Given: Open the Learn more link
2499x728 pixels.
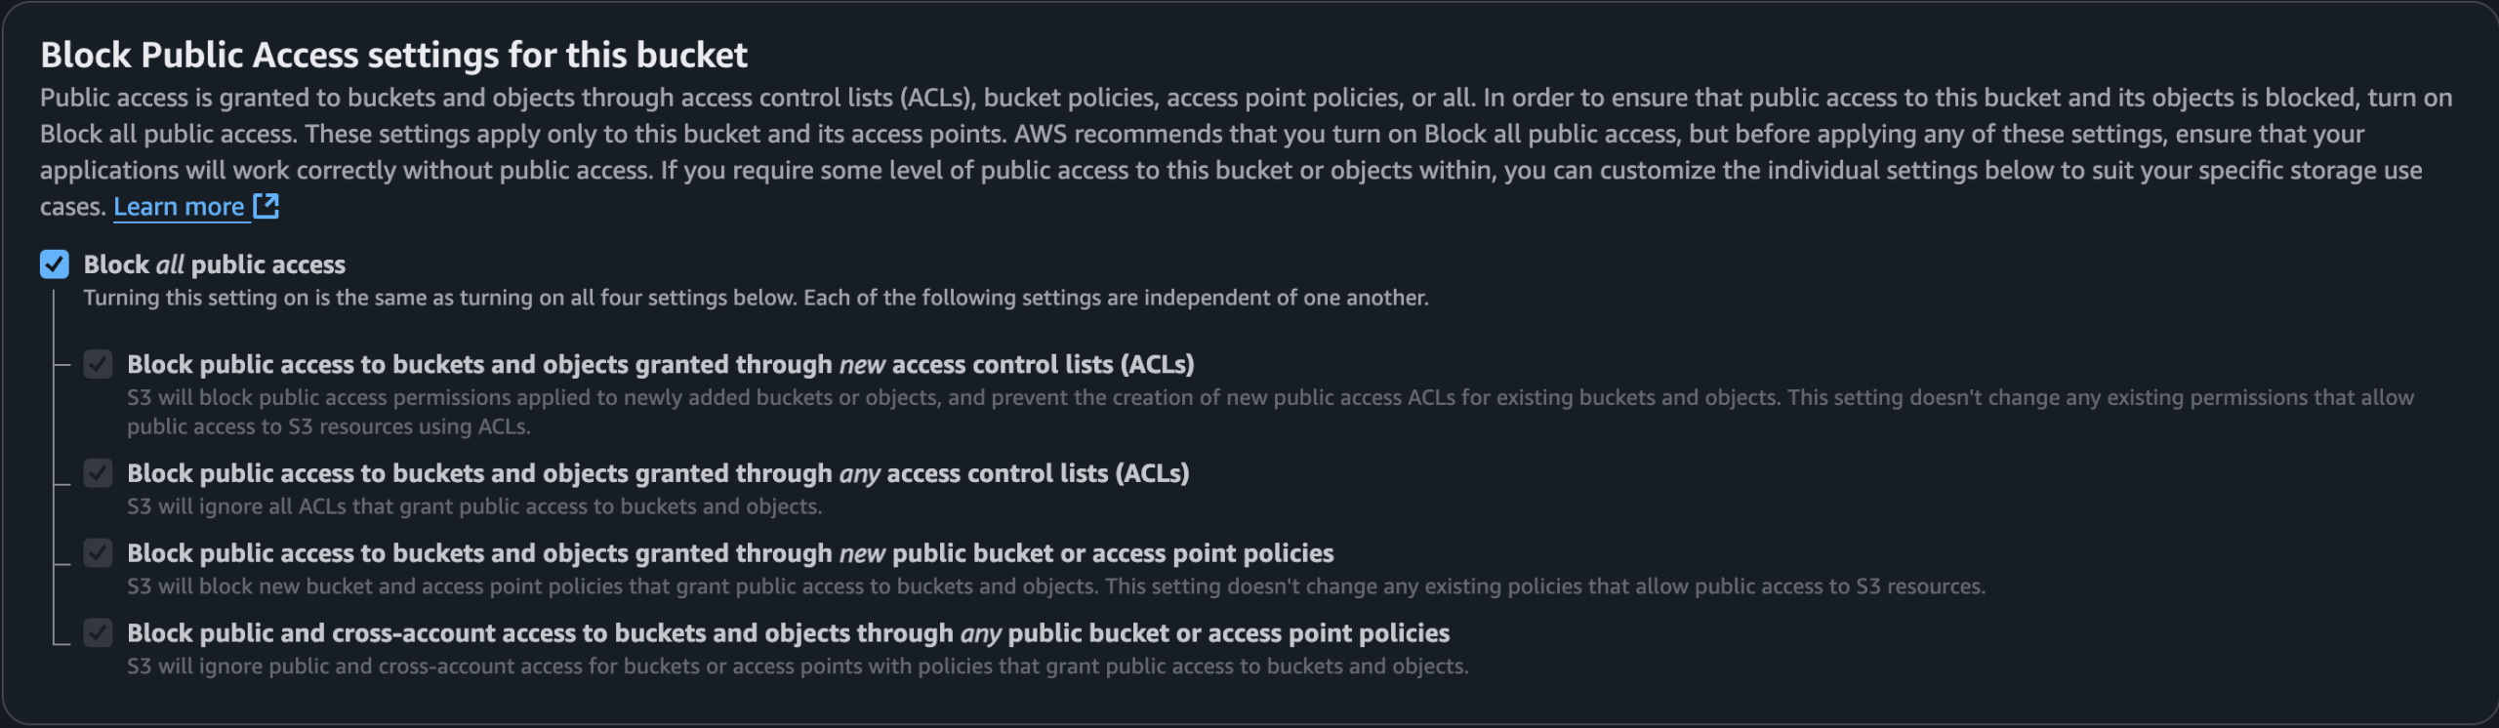Looking at the screenshot, I should 179,207.
